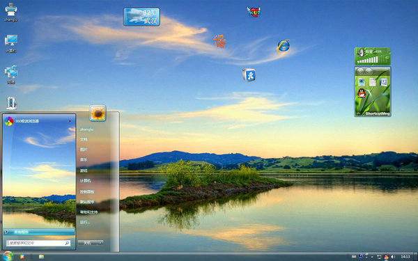Expand All Programs in the Start menu
Screen dimensions: 418x261
coord(39,232)
